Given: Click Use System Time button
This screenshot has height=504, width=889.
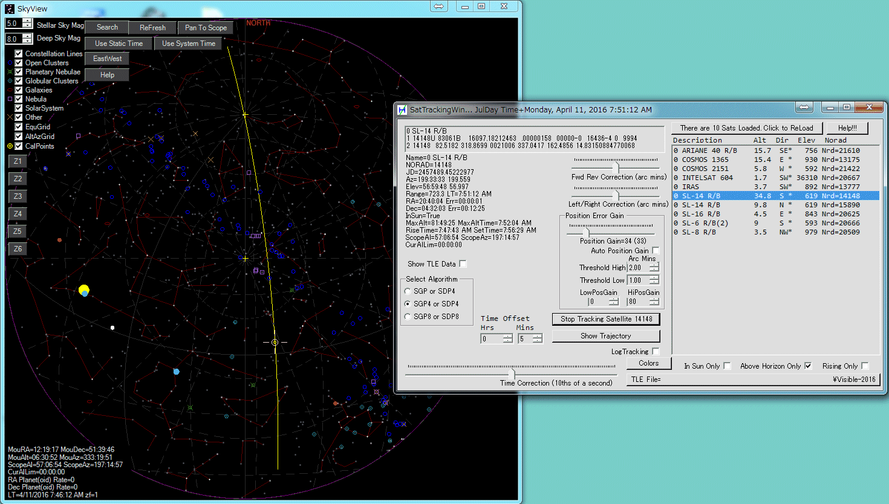Looking at the screenshot, I should (188, 44).
